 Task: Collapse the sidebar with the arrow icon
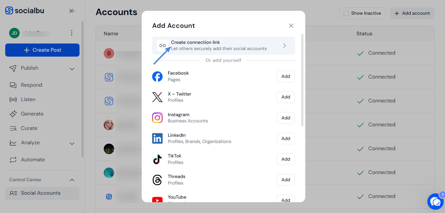pyautogui.click(x=72, y=11)
